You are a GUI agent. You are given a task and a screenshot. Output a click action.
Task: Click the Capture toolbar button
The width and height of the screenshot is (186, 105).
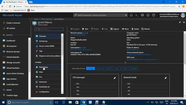pos(115,29)
